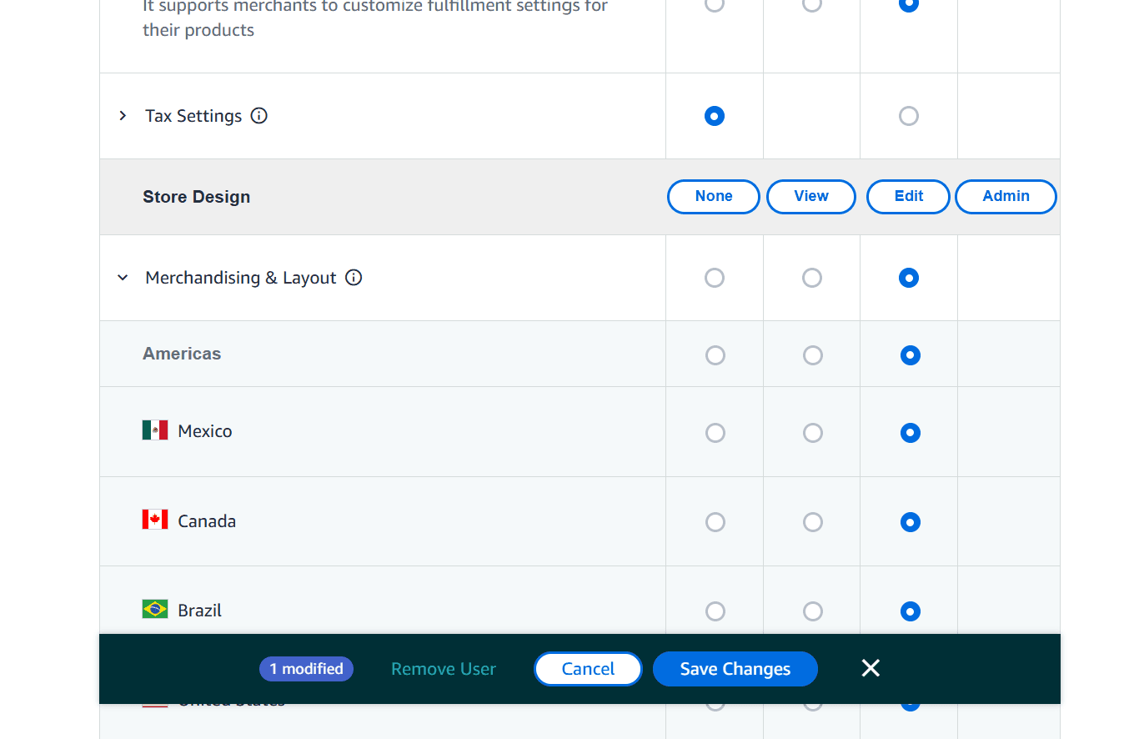1129x739 pixels.
Task: Click the Tax Settings info icon
Action: pos(259,116)
